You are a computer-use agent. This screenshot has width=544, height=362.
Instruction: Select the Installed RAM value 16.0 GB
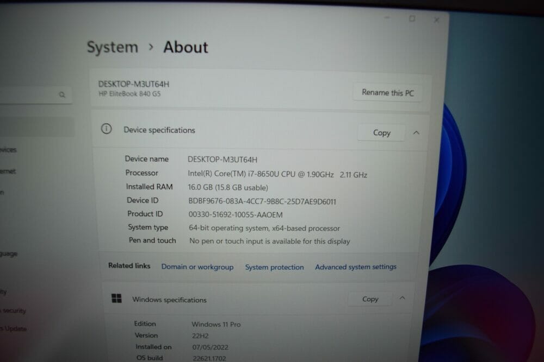(200, 187)
